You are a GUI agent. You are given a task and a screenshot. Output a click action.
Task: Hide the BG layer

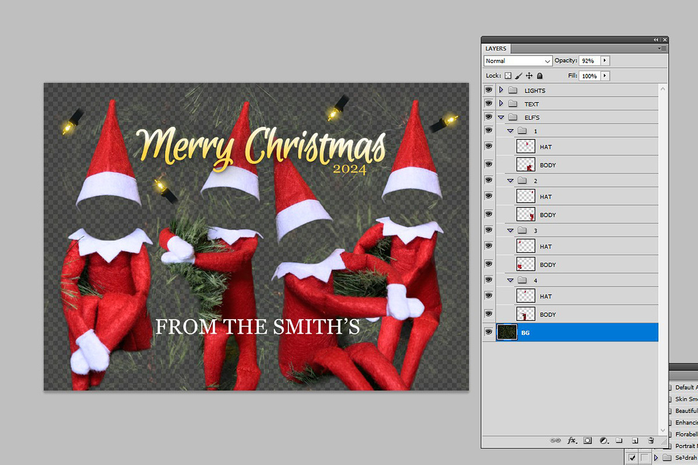489,332
